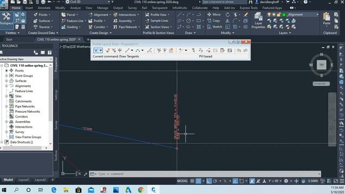The height and width of the screenshot is (194, 345).
Task: Click the command line input field
Action: tap(205, 174)
